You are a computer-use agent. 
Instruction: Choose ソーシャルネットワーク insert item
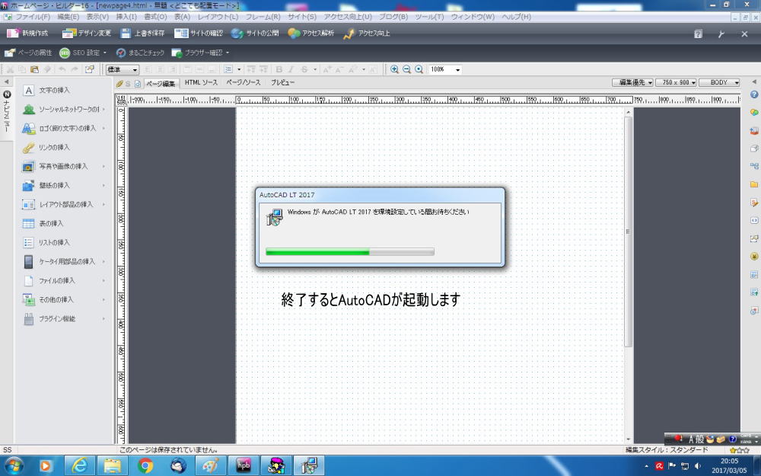click(x=63, y=109)
